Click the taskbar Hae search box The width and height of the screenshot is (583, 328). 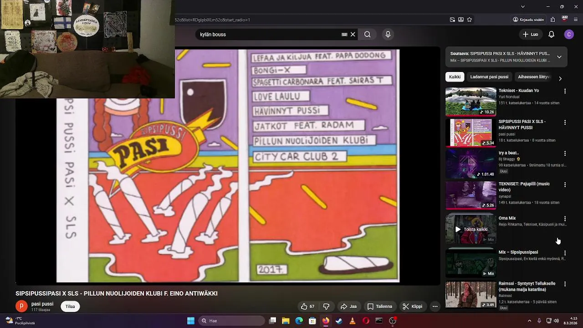230,321
